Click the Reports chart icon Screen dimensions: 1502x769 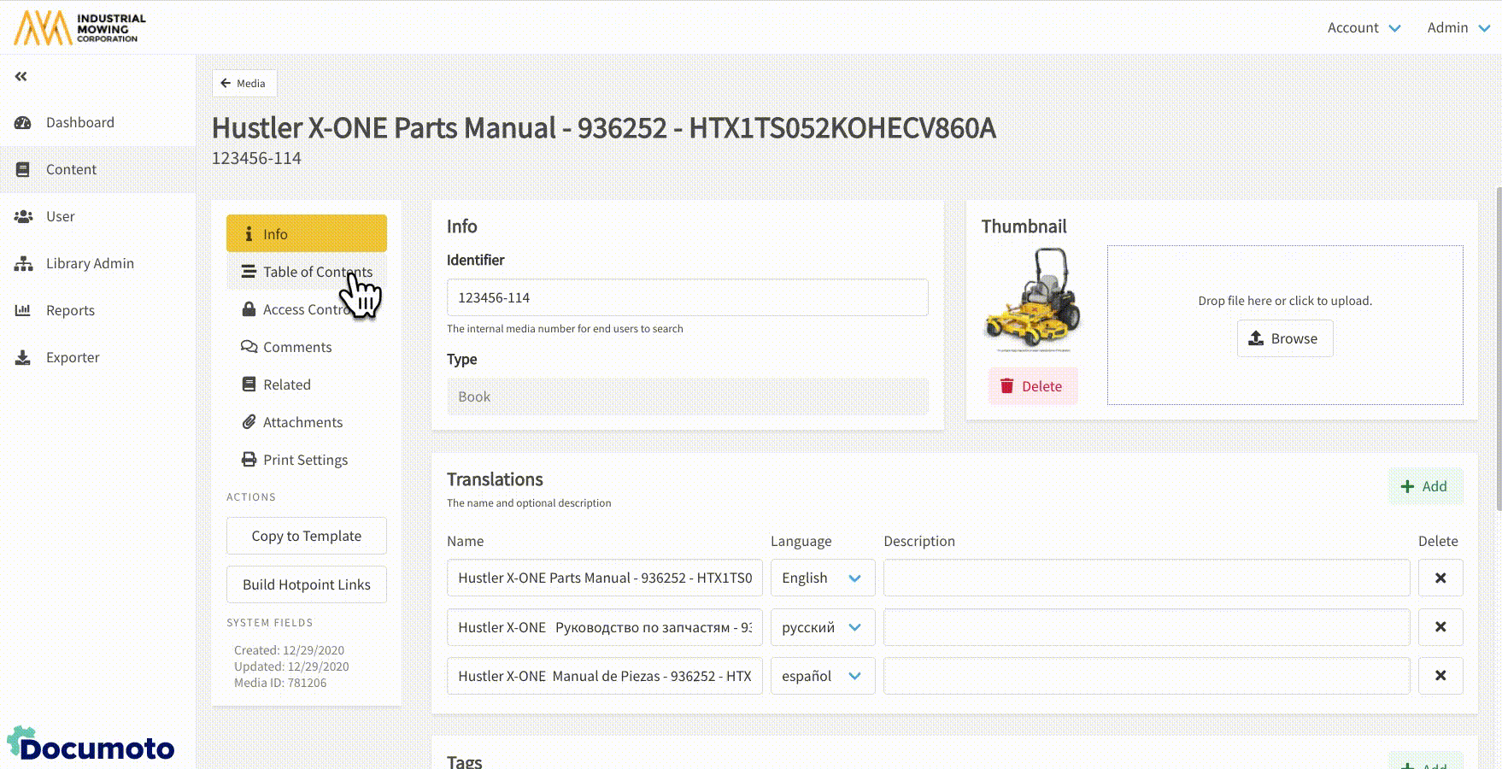pyautogui.click(x=23, y=310)
